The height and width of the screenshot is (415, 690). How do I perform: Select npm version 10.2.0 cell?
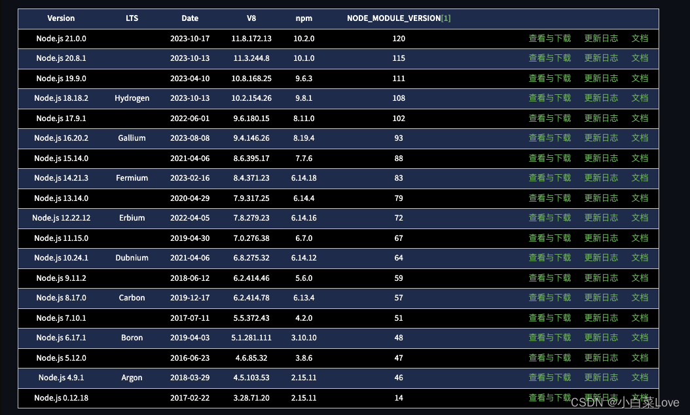304,38
